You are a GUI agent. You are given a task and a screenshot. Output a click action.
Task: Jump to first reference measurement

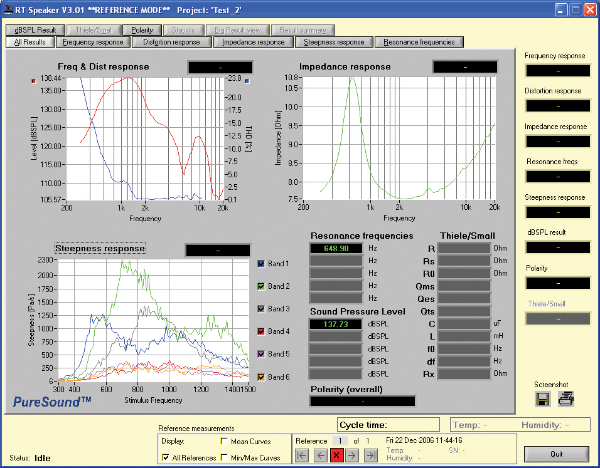tap(302, 455)
